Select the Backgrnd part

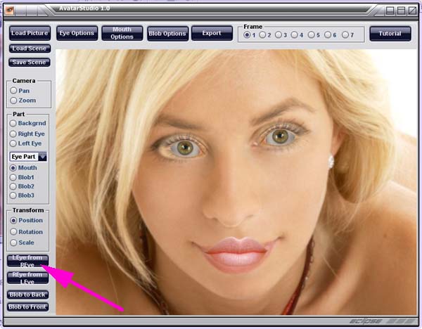click(x=13, y=124)
